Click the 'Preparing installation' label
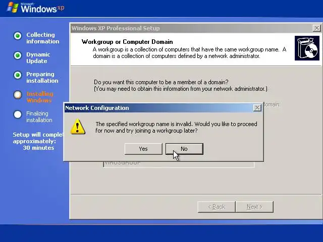The height and width of the screenshot is (242, 323). click(42, 77)
